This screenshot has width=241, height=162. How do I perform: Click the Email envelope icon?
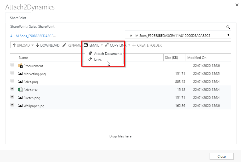[x=86, y=45]
